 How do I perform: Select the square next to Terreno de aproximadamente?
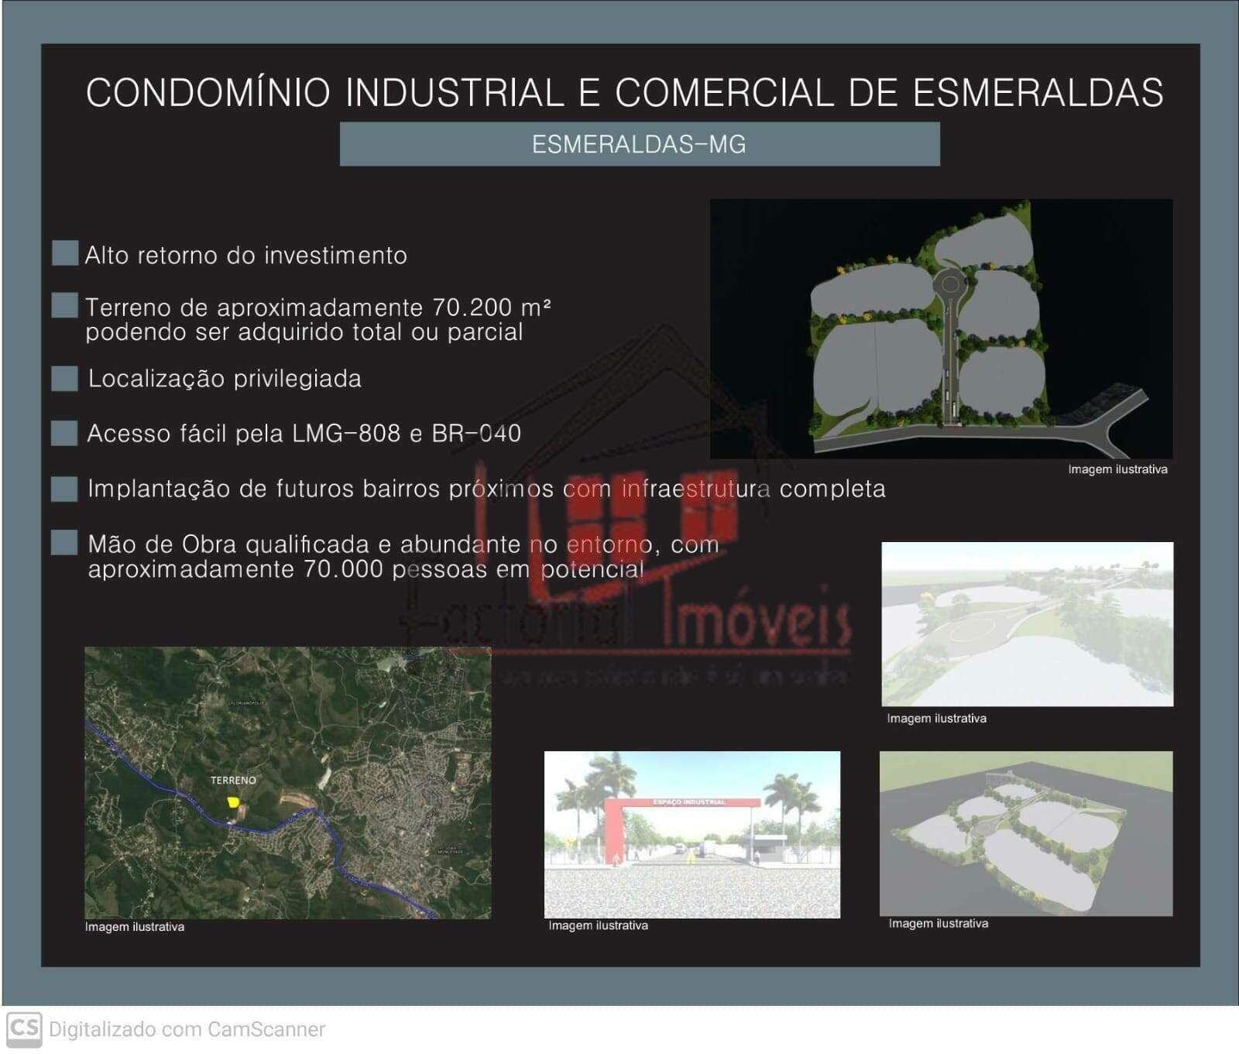(65, 306)
